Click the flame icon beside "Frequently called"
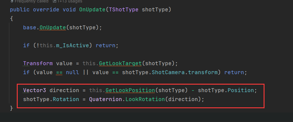This screenshot has height=122, width=293. tap(12, 1)
